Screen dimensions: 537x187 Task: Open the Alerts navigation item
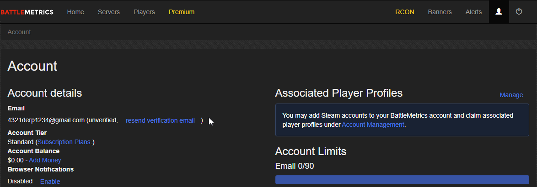click(473, 12)
